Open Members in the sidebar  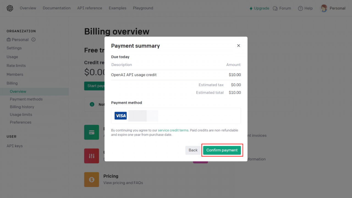[x=15, y=74]
